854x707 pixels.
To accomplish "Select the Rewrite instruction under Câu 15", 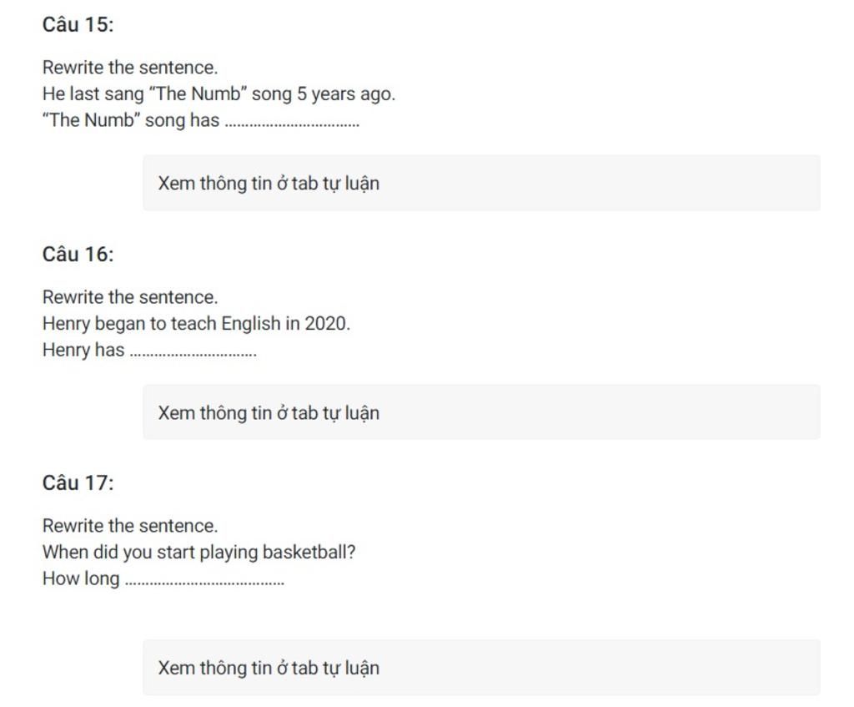I will pyautogui.click(x=130, y=68).
